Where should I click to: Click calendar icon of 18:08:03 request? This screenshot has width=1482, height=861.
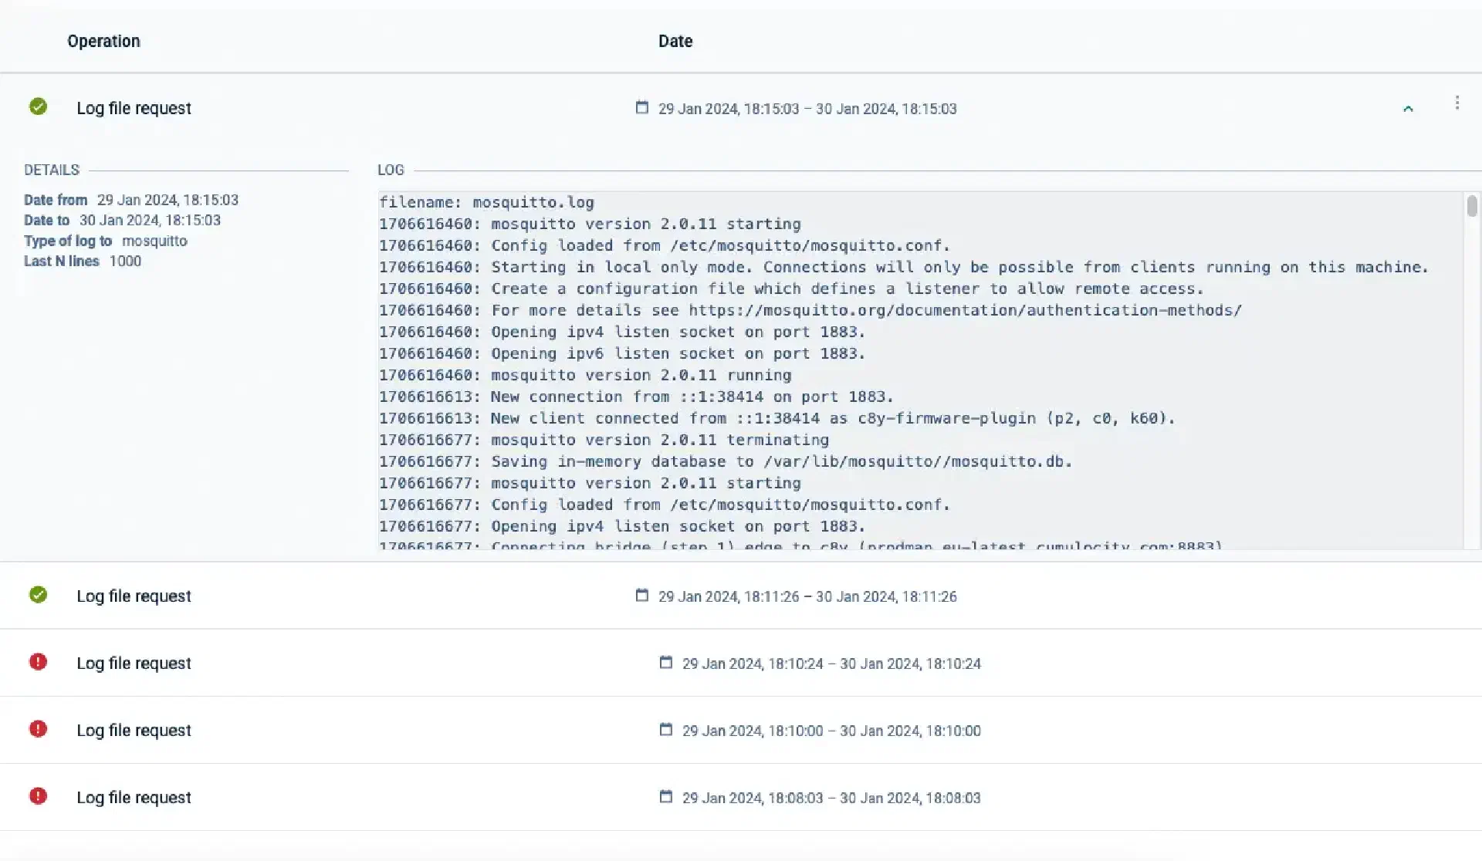point(665,796)
